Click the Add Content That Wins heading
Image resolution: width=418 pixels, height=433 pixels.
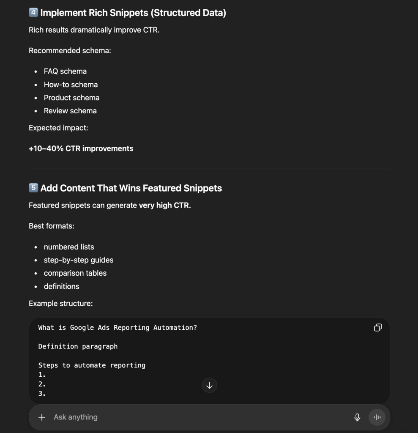pos(131,188)
